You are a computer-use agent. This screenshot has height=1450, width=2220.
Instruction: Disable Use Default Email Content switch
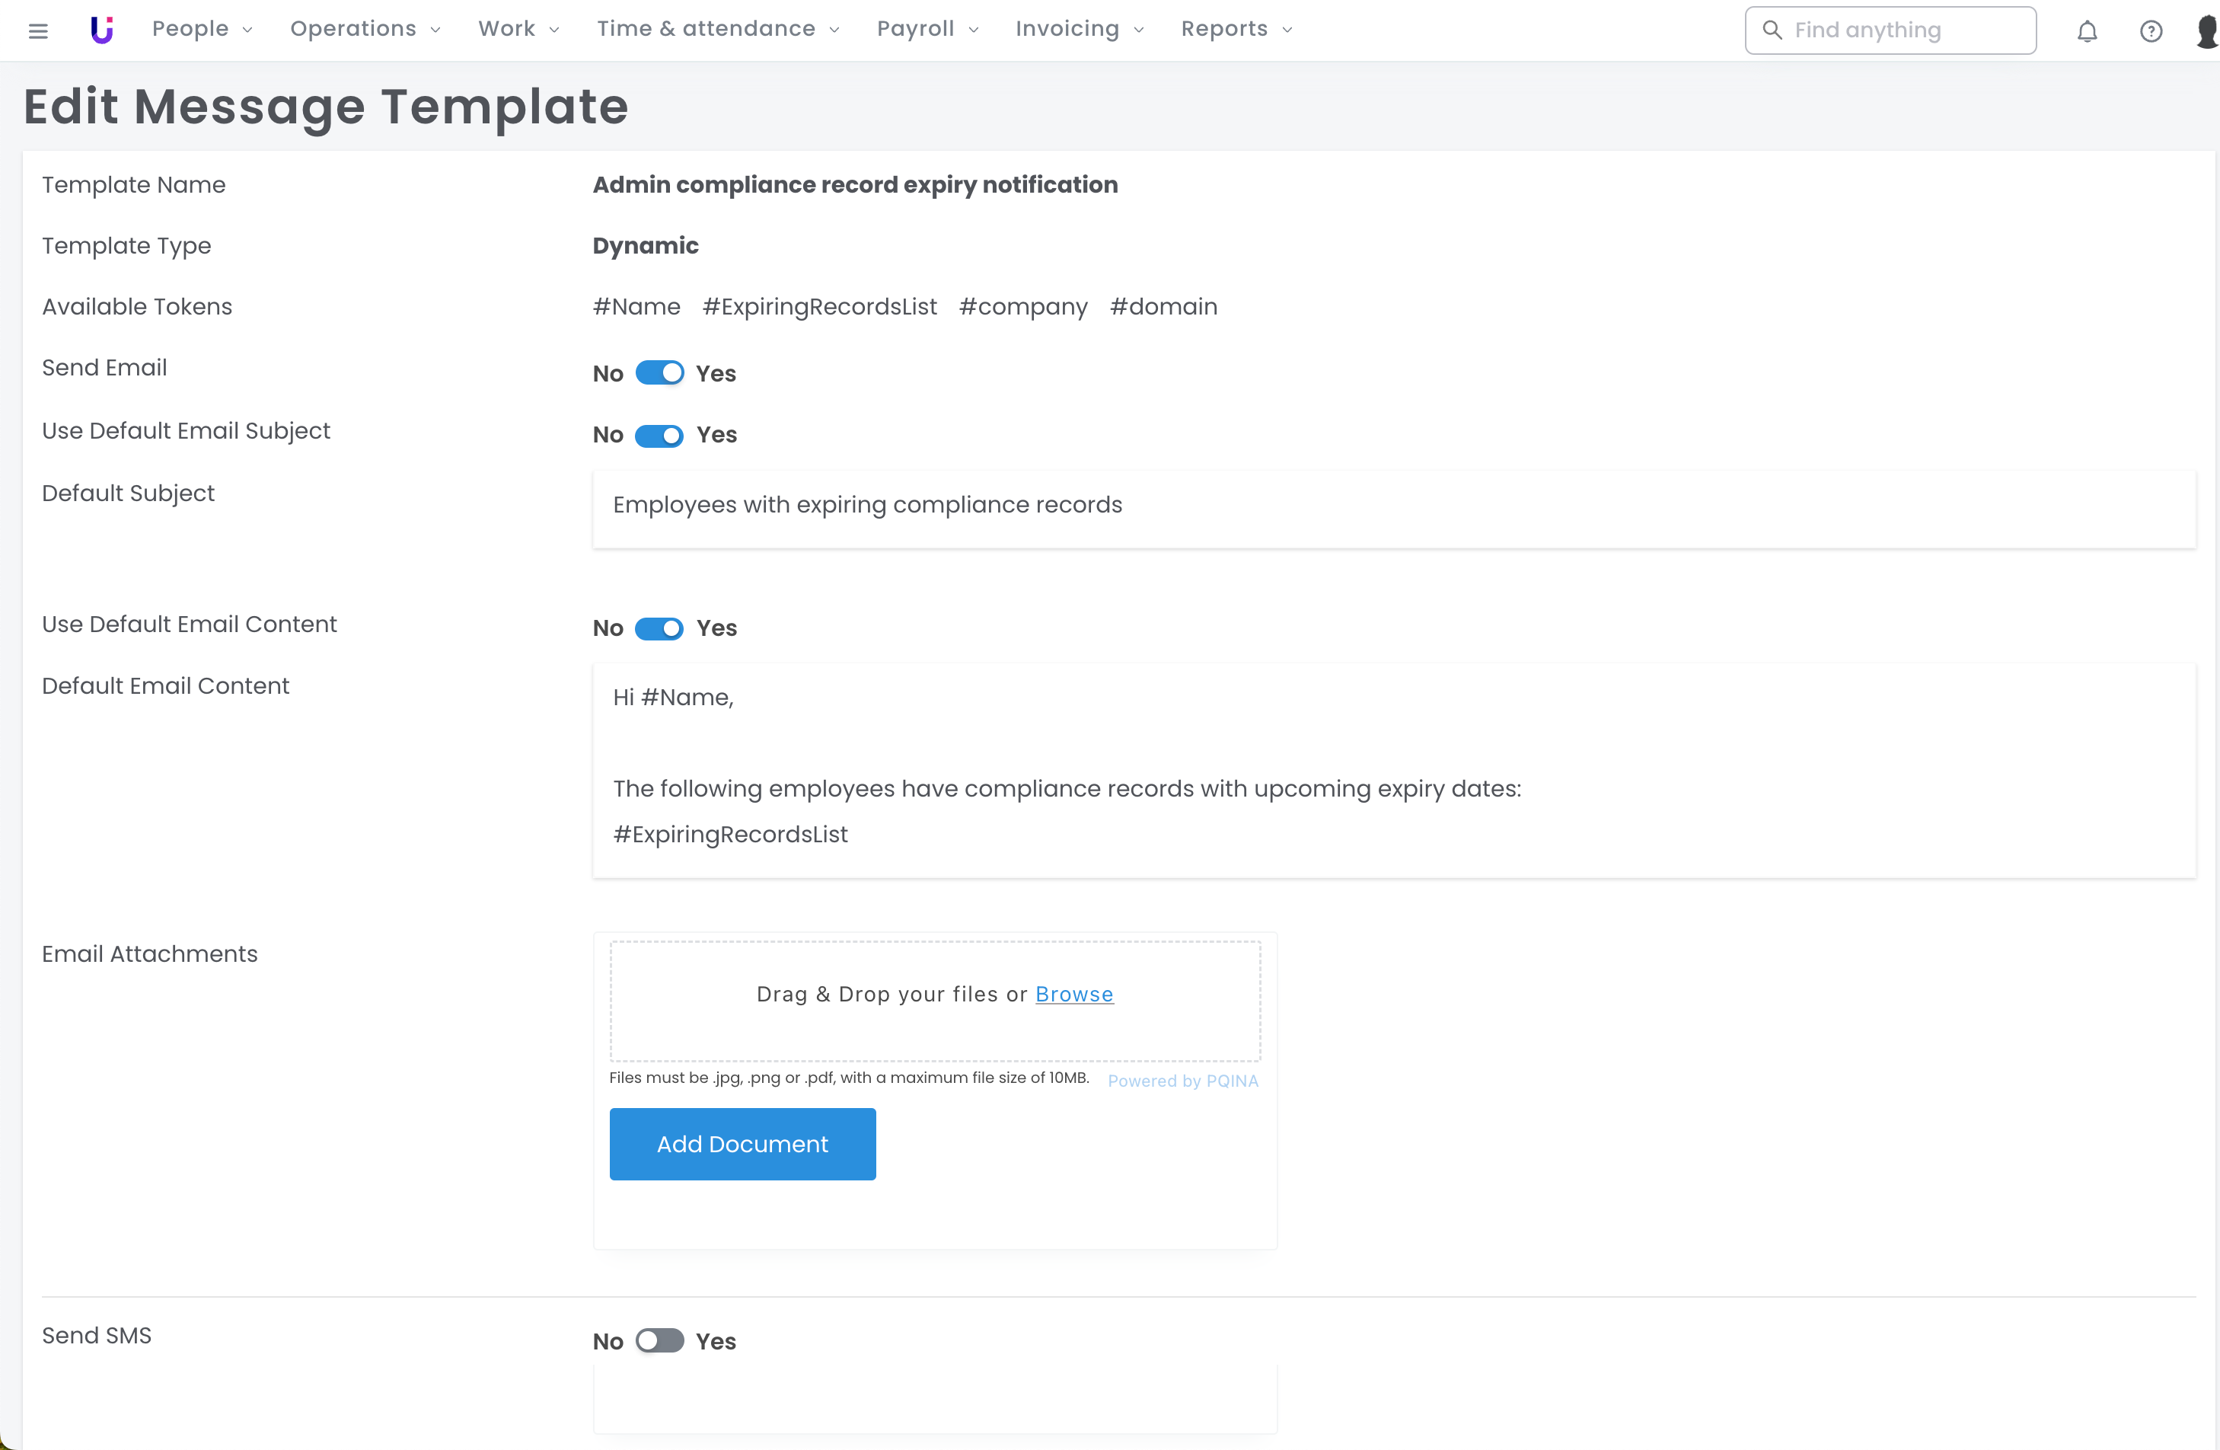[659, 629]
